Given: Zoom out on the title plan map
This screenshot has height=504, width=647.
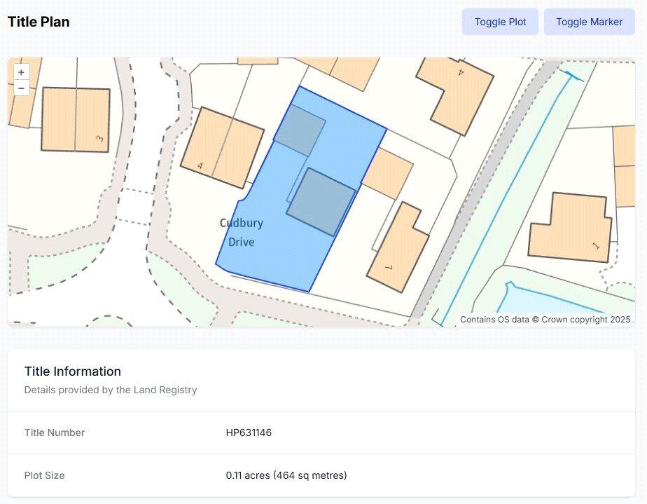Looking at the screenshot, I should pos(21,88).
